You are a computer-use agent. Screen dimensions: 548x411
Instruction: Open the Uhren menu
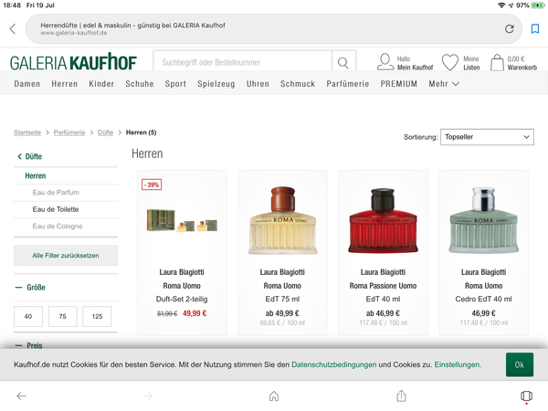(258, 84)
